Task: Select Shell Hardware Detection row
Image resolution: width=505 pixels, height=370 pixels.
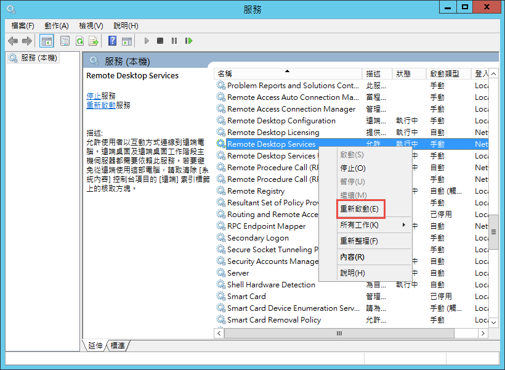Action: tap(352, 285)
